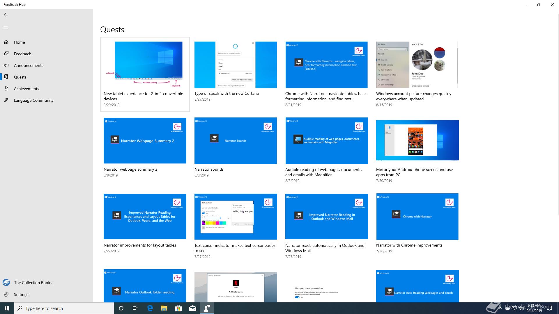Open Narrator Reading in Outlook Mail thumbnail
559x314 pixels.
pyautogui.click(x=326, y=217)
